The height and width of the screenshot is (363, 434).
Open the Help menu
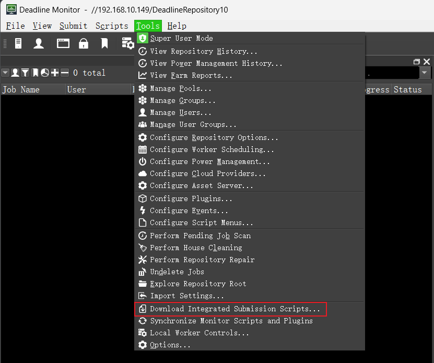coord(177,26)
